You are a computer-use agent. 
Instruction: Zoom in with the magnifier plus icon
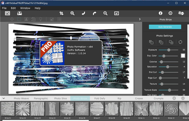click(x=72, y=13)
